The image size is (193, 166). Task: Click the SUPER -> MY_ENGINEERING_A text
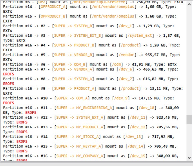click(84, 108)
